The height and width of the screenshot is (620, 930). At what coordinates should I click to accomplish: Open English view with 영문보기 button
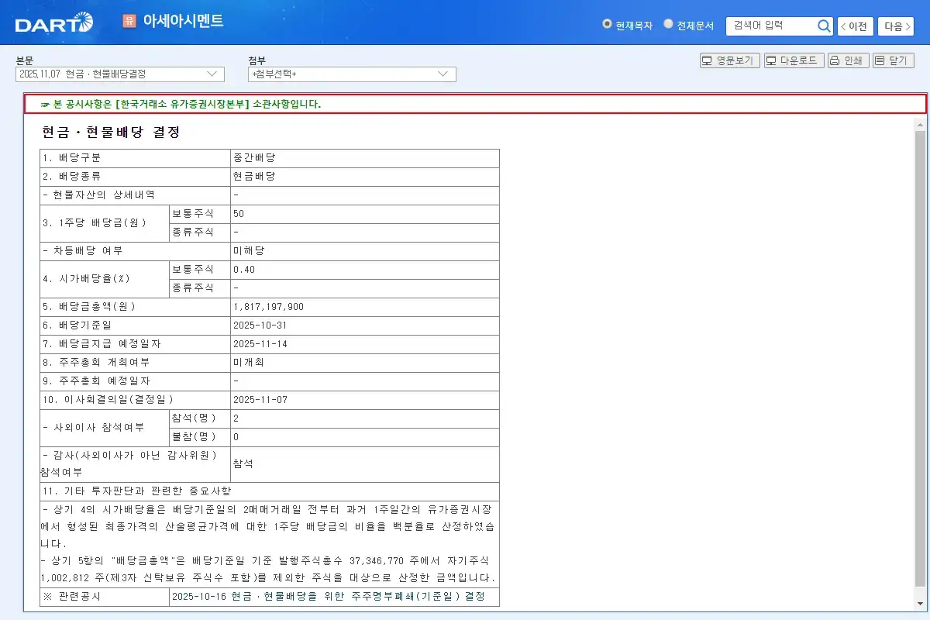[730, 60]
